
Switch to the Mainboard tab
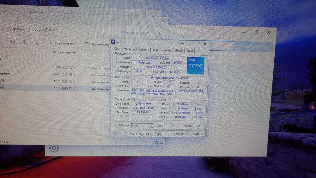click(130, 49)
